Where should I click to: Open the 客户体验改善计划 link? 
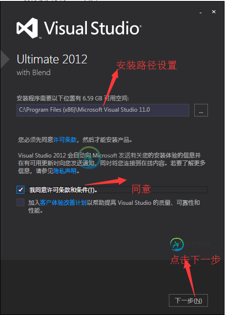coord(63,203)
